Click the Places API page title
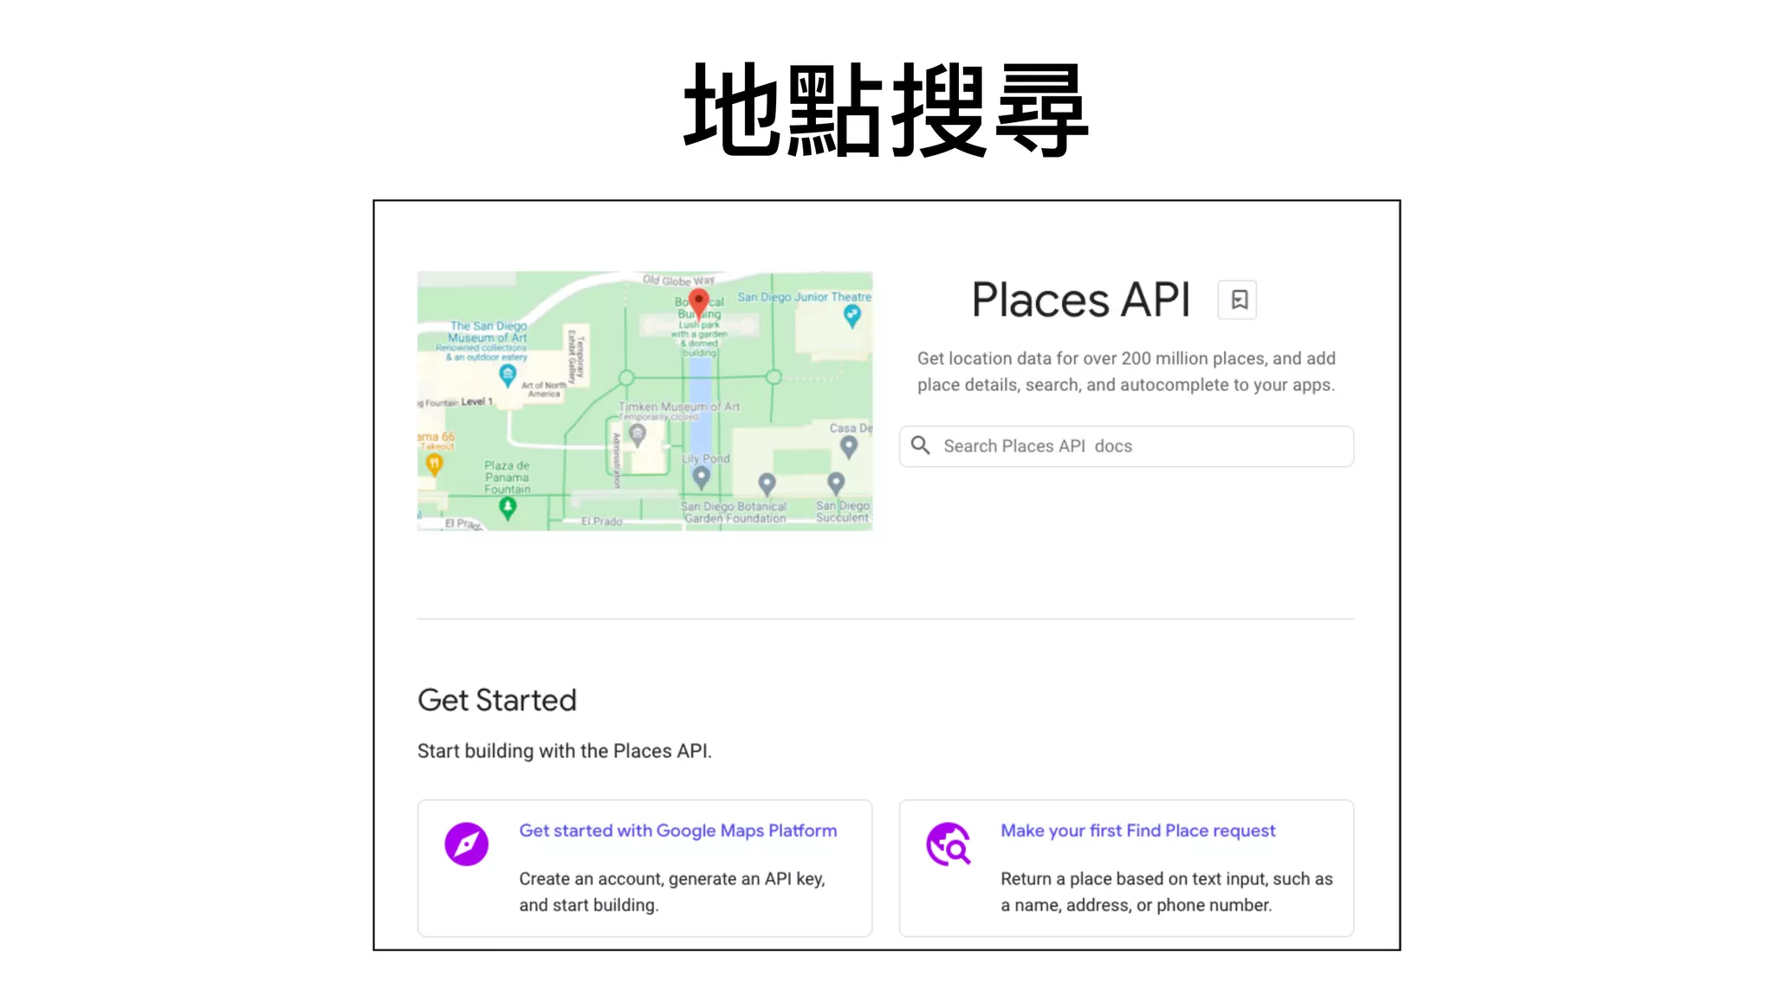This screenshot has height=998, width=1774. (1080, 300)
